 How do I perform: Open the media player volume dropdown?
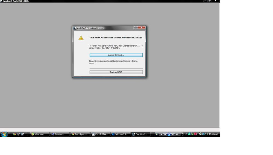[179, 134]
